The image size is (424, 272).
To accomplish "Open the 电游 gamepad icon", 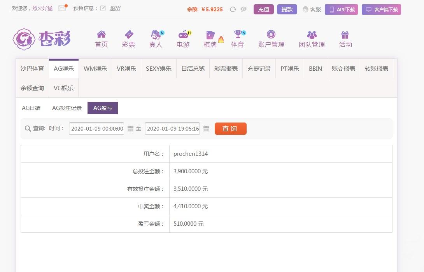I will coord(183,35).
